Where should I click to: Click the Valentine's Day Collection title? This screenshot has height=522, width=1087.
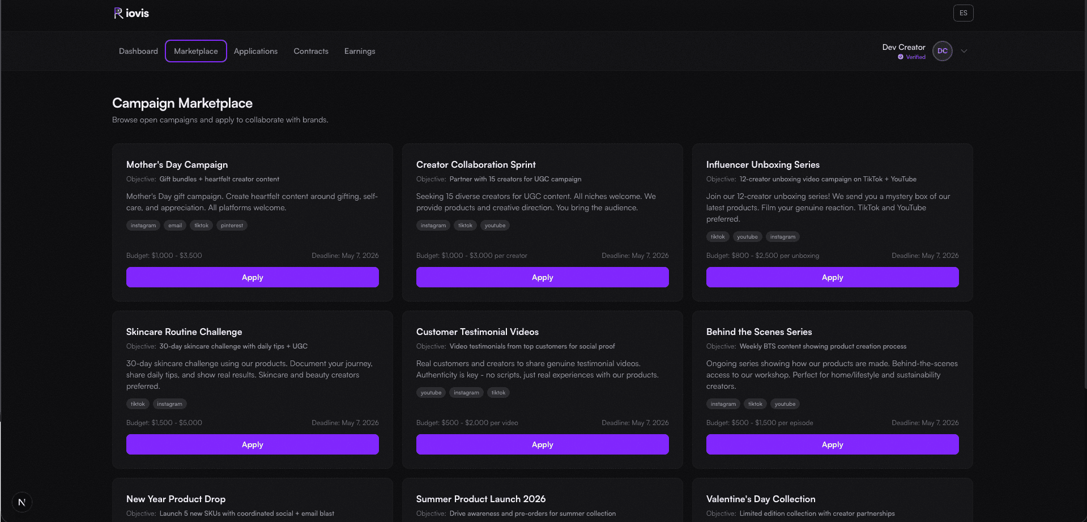761,499
